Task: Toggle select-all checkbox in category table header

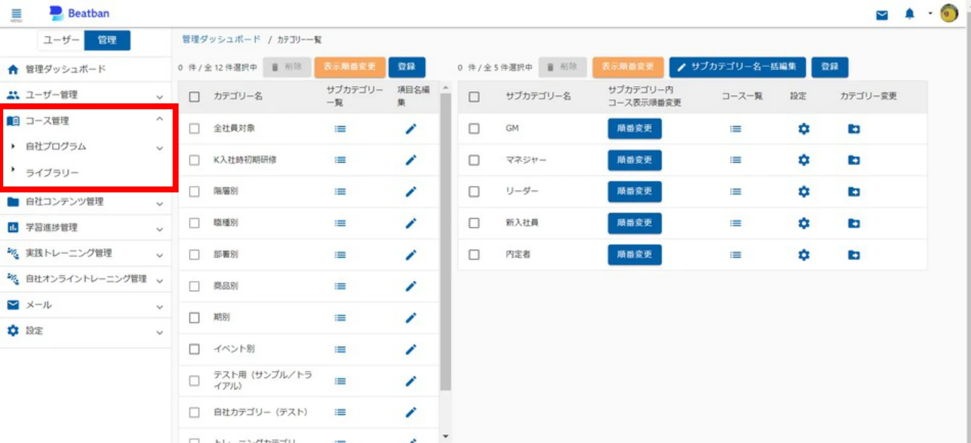Action: click(x=195, y=97)
